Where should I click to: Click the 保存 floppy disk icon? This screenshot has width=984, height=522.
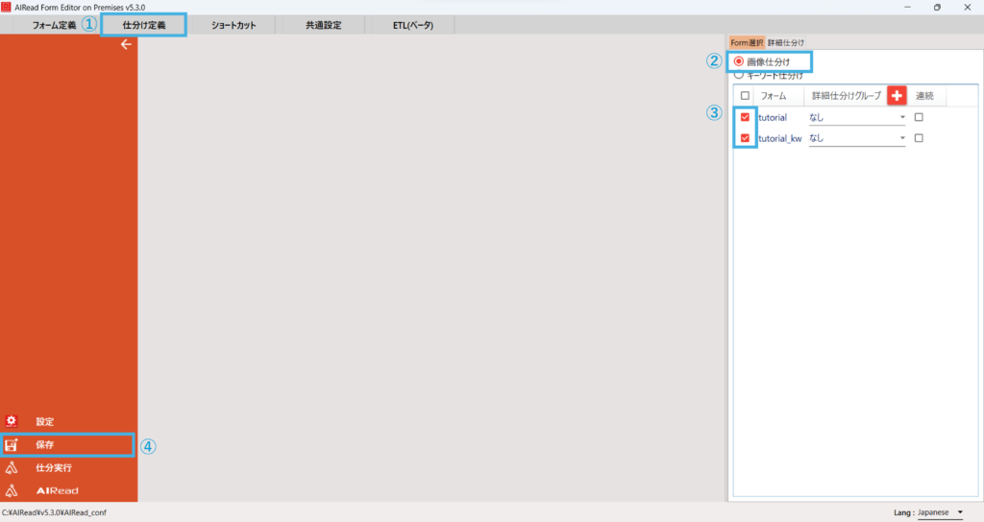pos(12,445)
